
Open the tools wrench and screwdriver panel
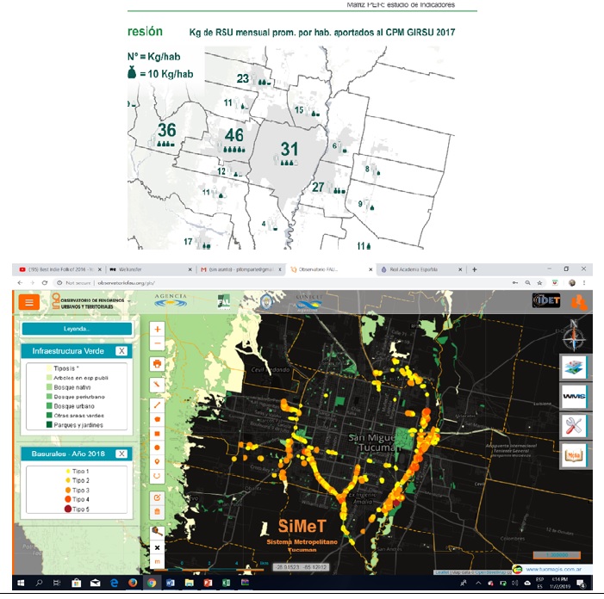[x=575, y=424]
